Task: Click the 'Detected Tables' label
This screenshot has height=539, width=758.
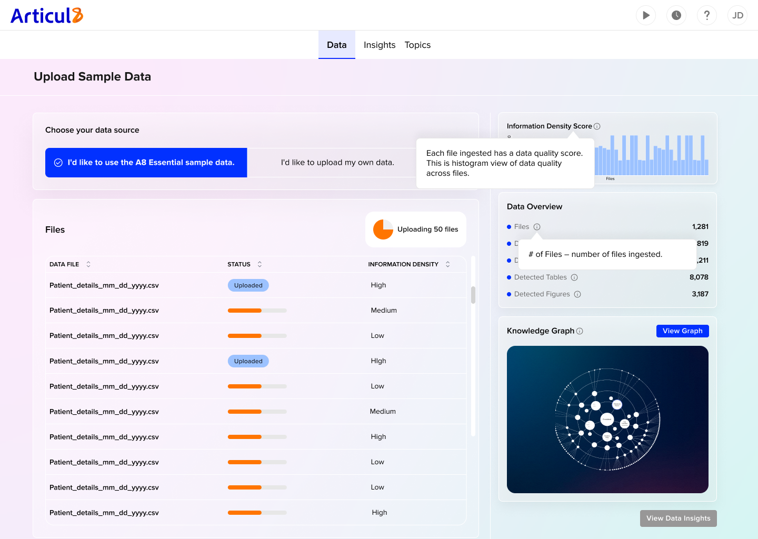Action: tap(541, 277)
